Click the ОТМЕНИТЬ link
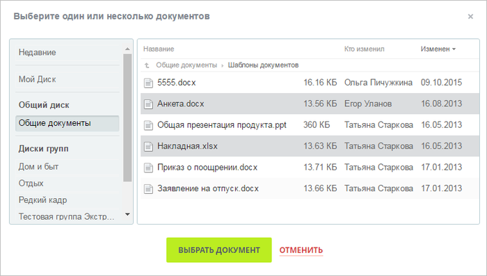Image resolution: width=487 pixels, height=276 pixels. point(301,250)
